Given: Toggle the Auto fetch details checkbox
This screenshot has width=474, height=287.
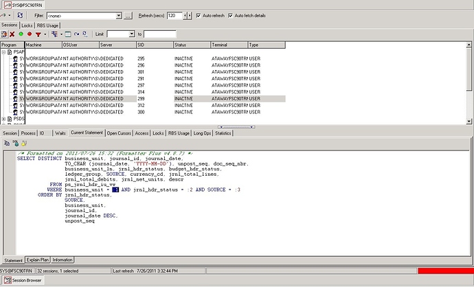Looking at the screenshot, I should click(x=230, y=15).
